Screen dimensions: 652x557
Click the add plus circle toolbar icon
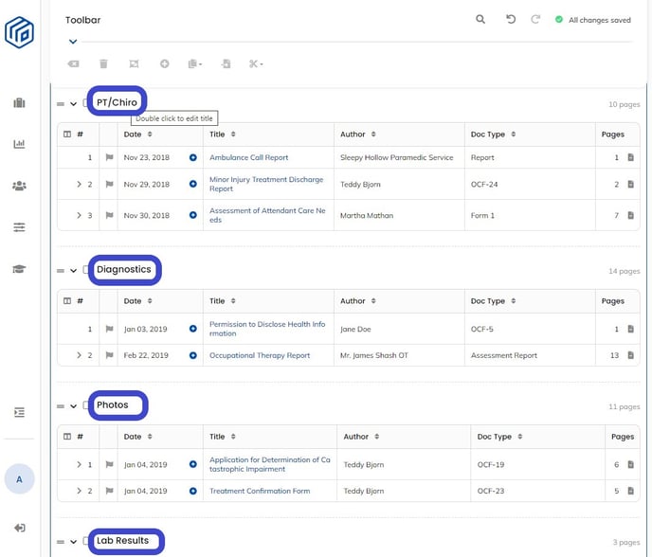tap(164, 63)
